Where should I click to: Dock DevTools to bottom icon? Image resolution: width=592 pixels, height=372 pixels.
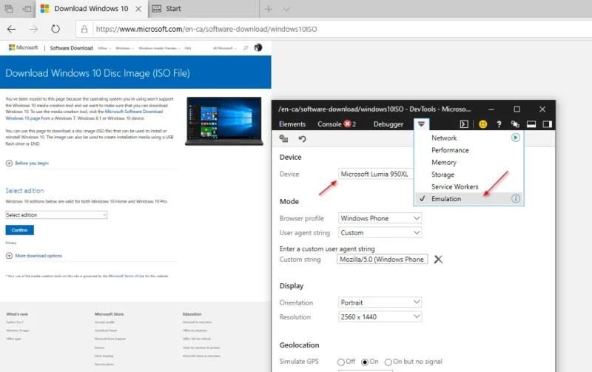[x=531, y=124]
